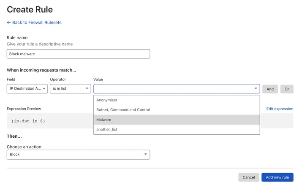Choose Botnet, Command and Control option
Image resolution: width=302 pixels, height=192 pixels.
[x=177, y=110]
